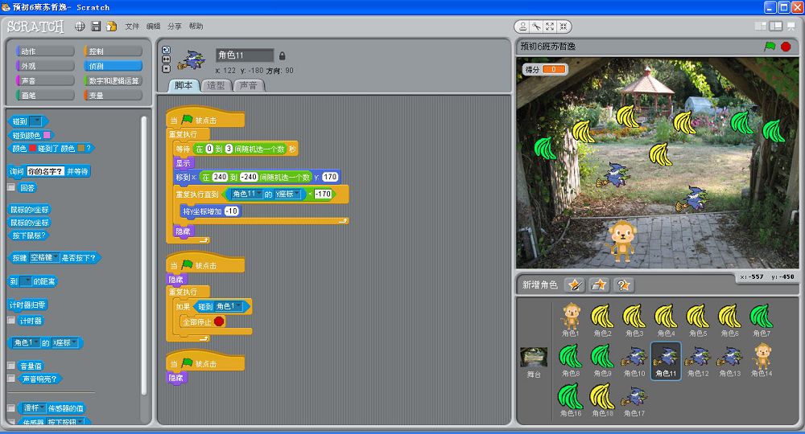805x434 pixels.
Task: Open 角色1 dropdown in palette attribute block
Action: coord(26,343)
